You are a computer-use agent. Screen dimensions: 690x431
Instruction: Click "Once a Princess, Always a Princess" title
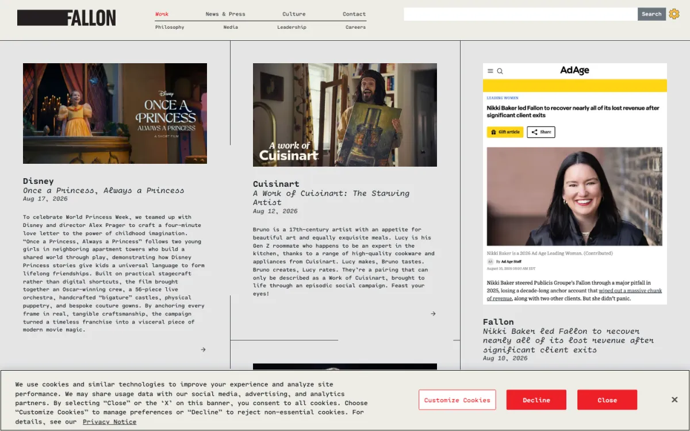tap(103, 190)
